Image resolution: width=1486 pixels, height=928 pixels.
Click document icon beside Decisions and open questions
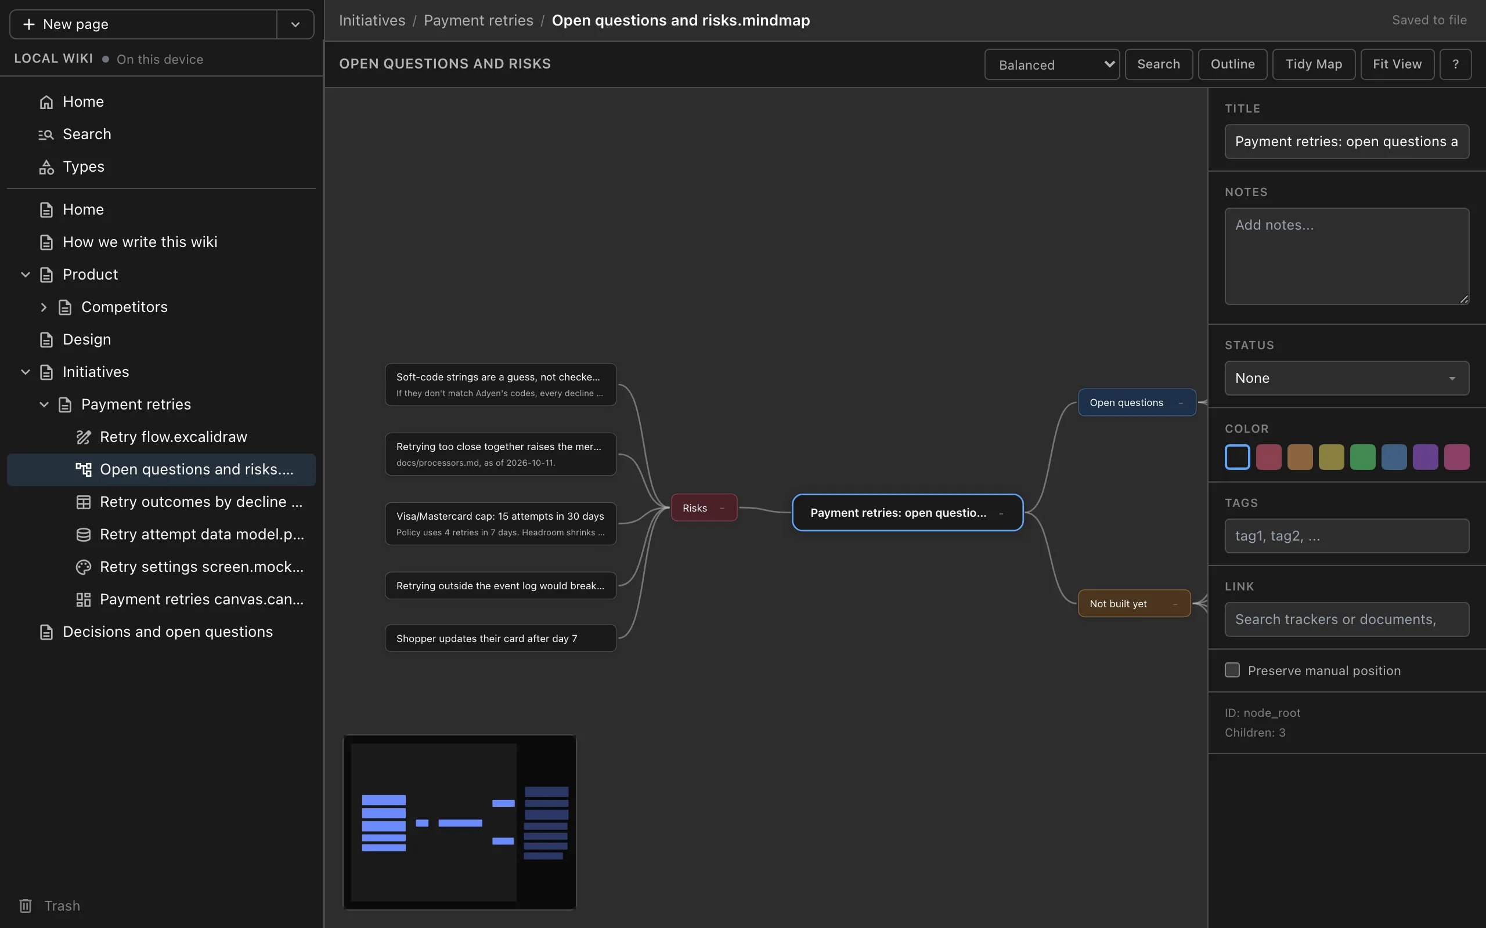pyautogui.click(x=46, y=632)
